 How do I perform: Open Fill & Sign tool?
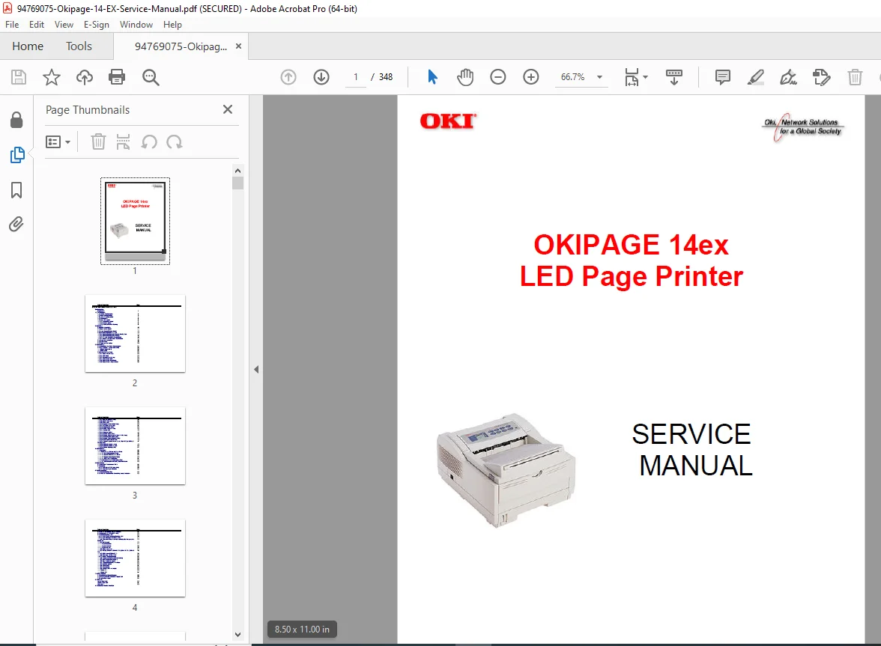click(788, 77)
